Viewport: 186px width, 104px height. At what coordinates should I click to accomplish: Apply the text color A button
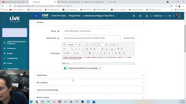point(107,49)
